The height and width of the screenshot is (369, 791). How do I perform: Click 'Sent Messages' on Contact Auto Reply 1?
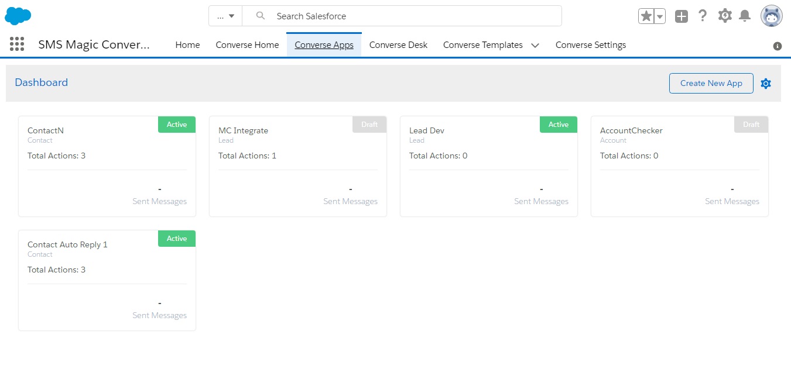click(159, 315)
